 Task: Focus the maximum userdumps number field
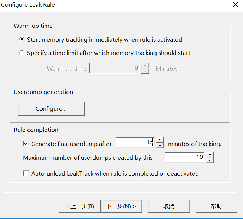(x=185, y=157)
